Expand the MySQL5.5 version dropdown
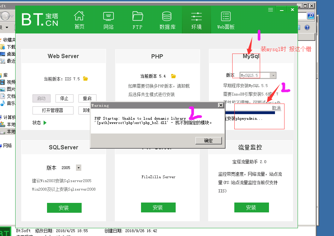Image resolution: width=334 pixels, height=236 pixels. click(273, 75)
